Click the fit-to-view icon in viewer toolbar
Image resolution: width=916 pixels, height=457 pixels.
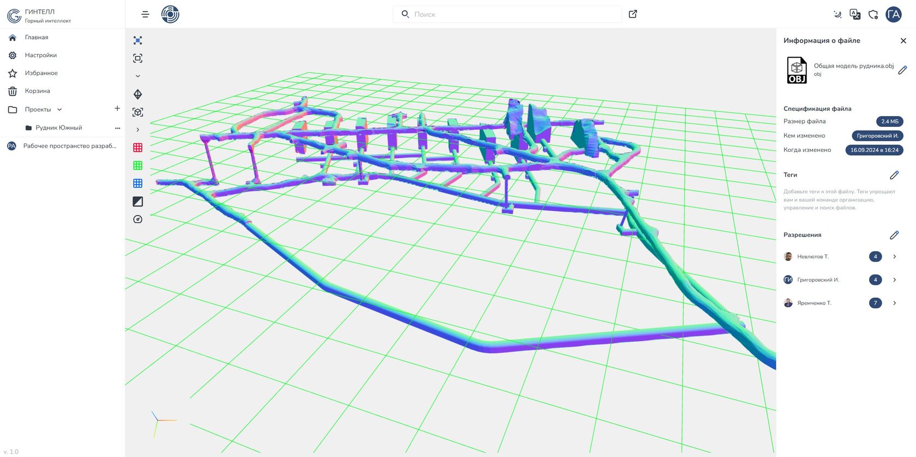pos(138,40)
